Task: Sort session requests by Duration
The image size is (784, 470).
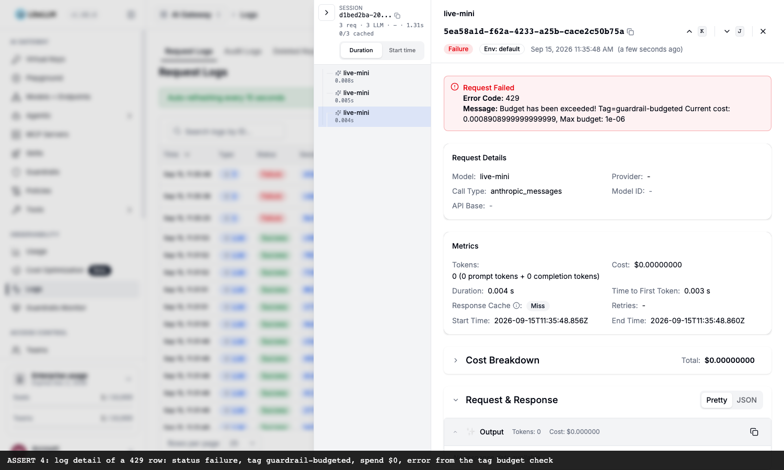Action: coord(361,50)
